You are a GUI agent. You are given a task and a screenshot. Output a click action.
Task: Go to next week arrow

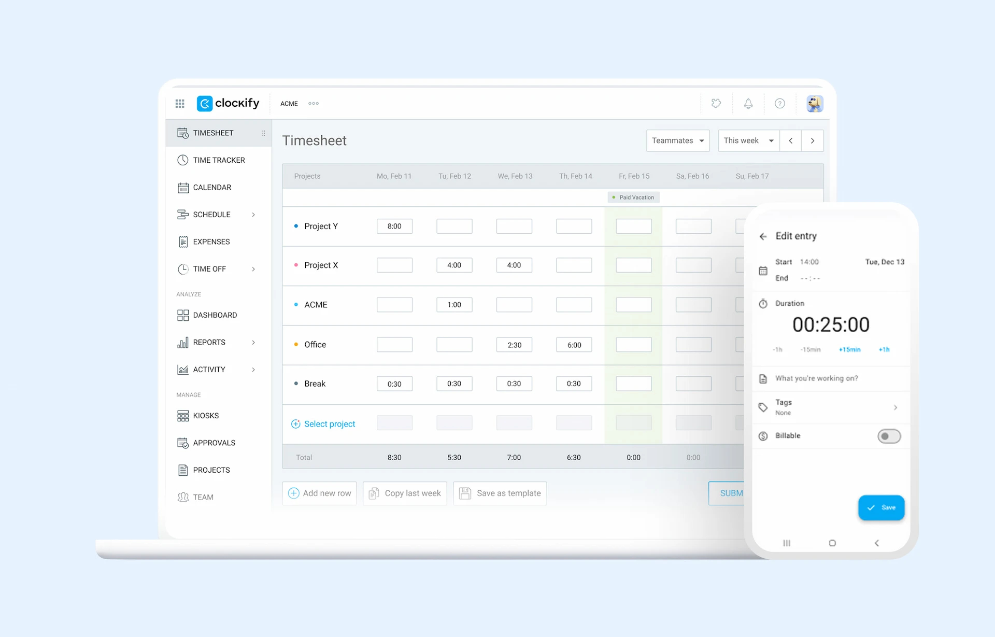pyautogui.click(x=812, y=141)
